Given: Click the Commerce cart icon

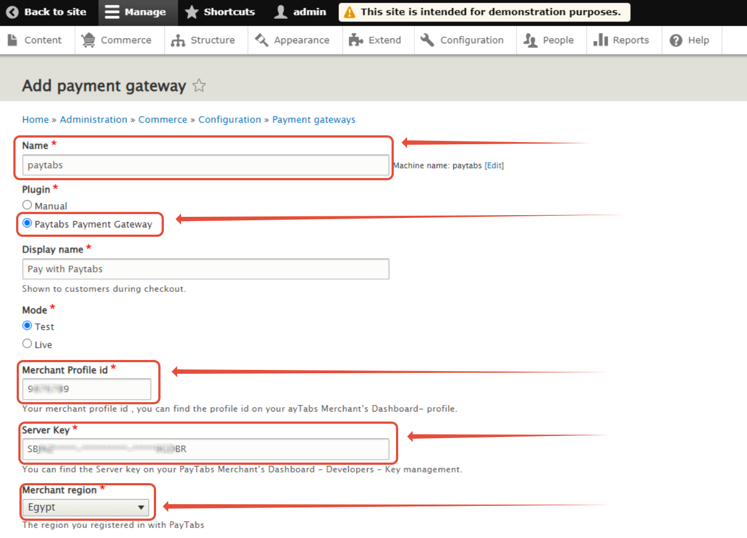Looking at the screenshot, I should (x=88, y=40).
